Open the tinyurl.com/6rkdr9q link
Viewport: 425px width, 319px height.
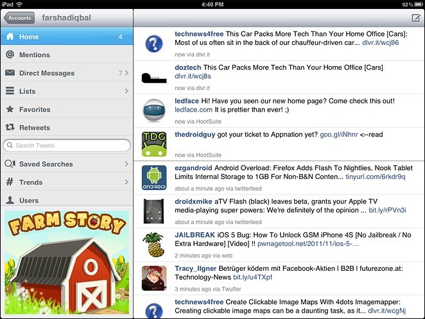[x=376, y=177]
